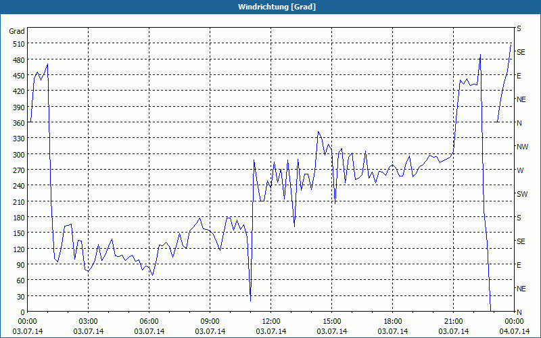Click the NW compass label on the right axis

tap(522, 147)
